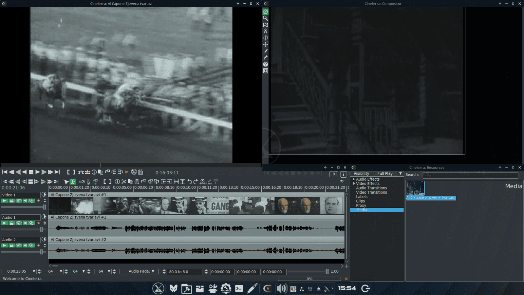
Task: Select the Mask tool in the Compositor
Action: 266,25
